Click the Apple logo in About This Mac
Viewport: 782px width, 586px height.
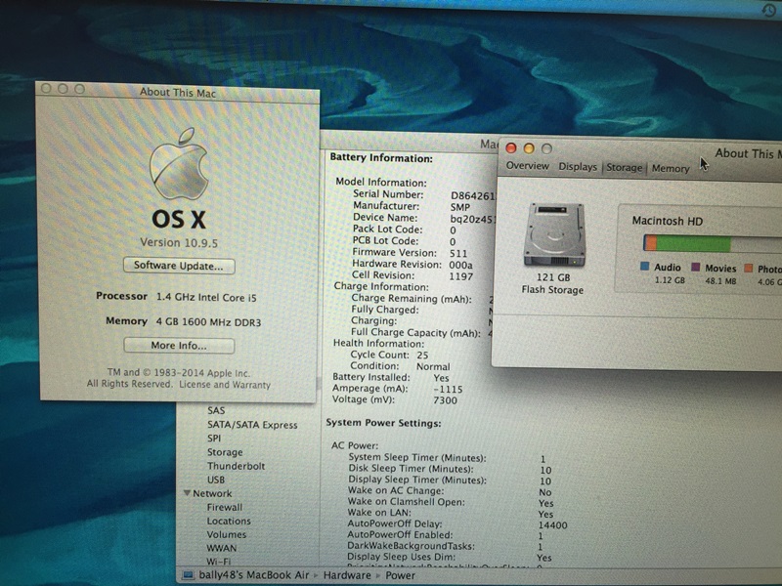tap(179, 163)
